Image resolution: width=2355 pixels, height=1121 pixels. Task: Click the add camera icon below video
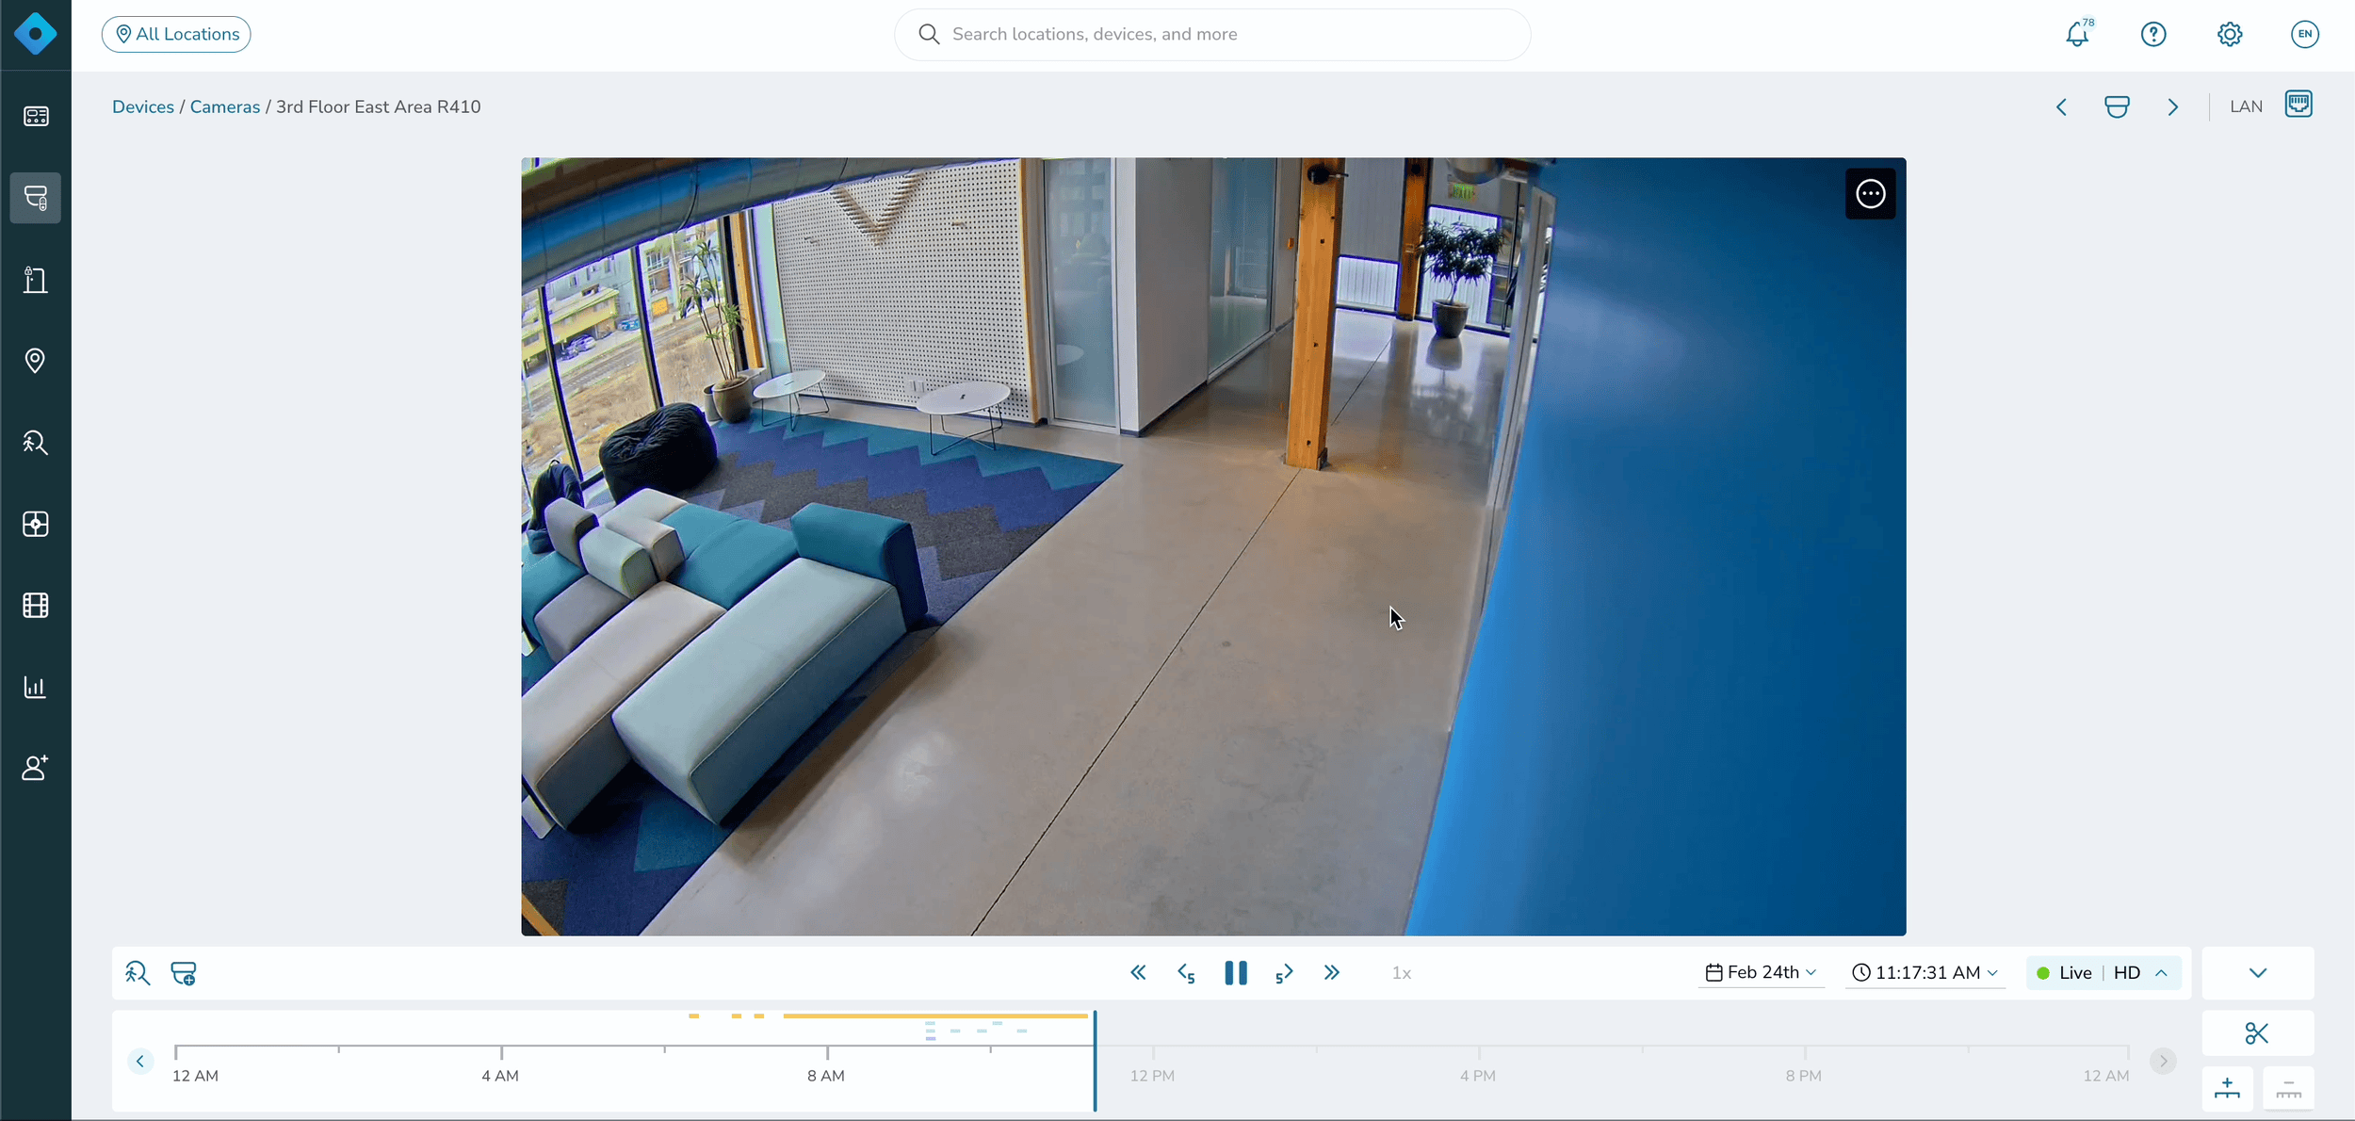(x=184, y=973)
